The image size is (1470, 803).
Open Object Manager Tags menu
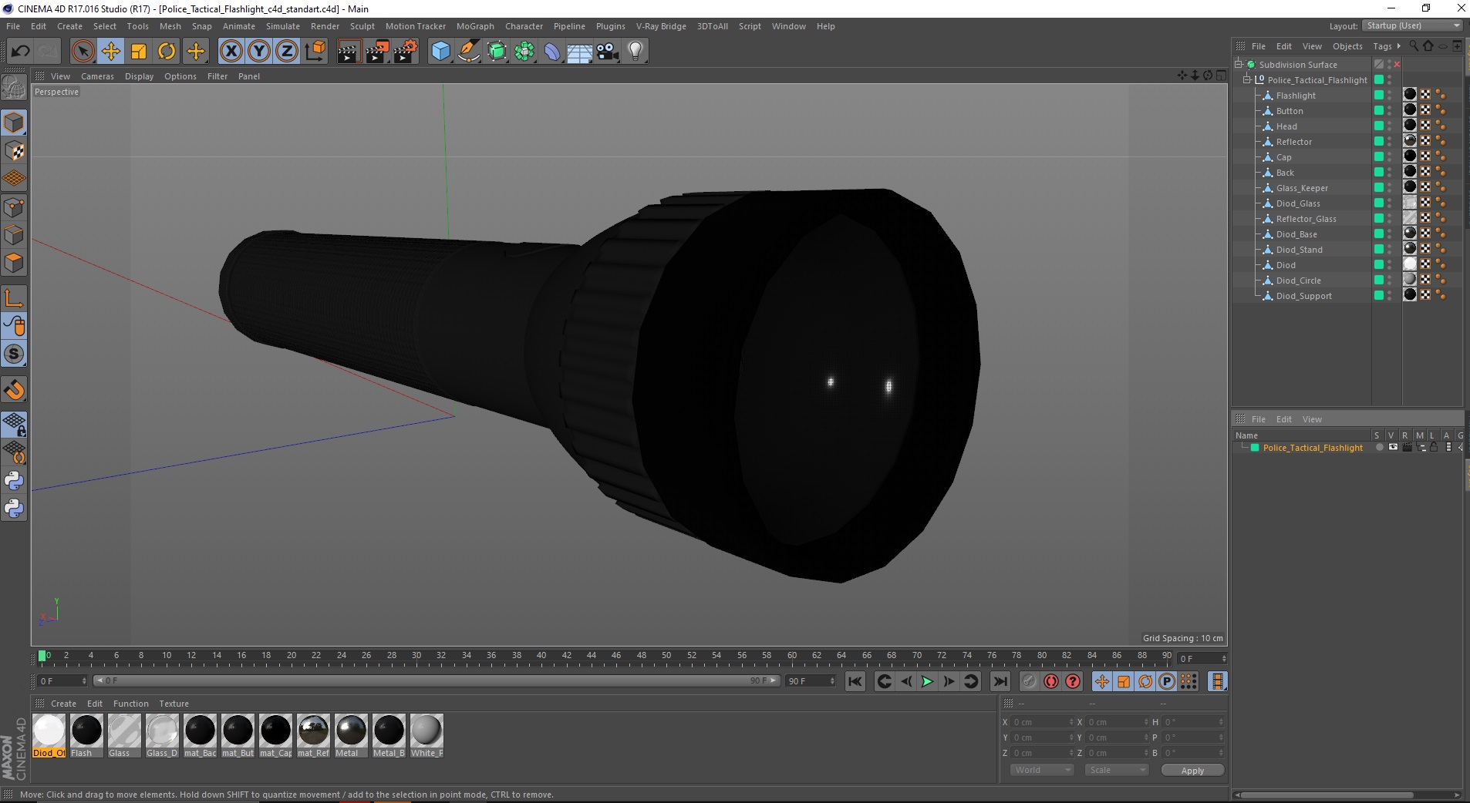[x=1382, y=46]
